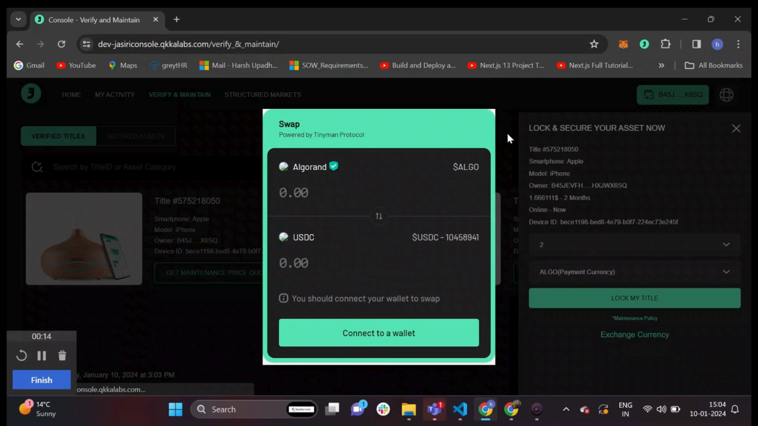Open Chrome three-dot menu

click(x=738, y=44)
